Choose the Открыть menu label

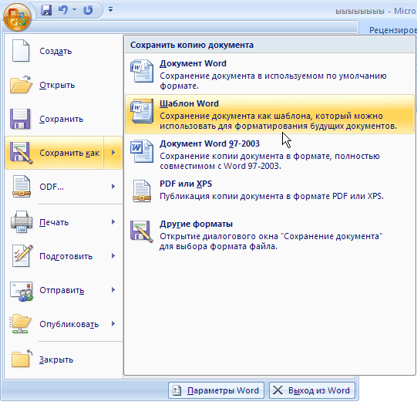tap(57, 85)
